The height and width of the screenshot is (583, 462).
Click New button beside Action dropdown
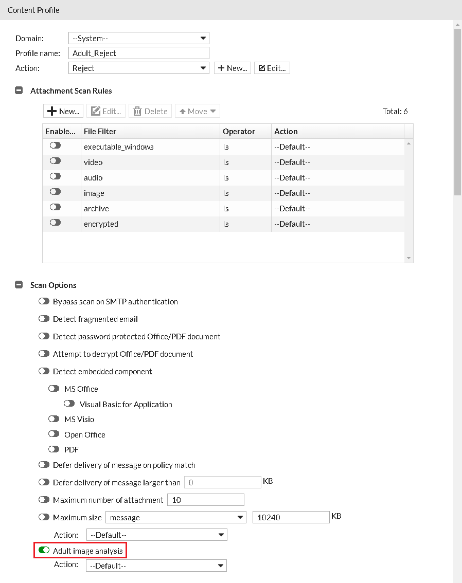click(x=233, y=68)
